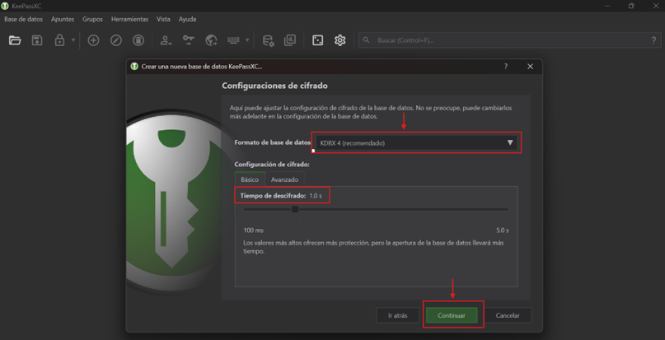This screenshot has width=665, height=340.
Task: Open the Database settings icon
Action: [268, 40]
